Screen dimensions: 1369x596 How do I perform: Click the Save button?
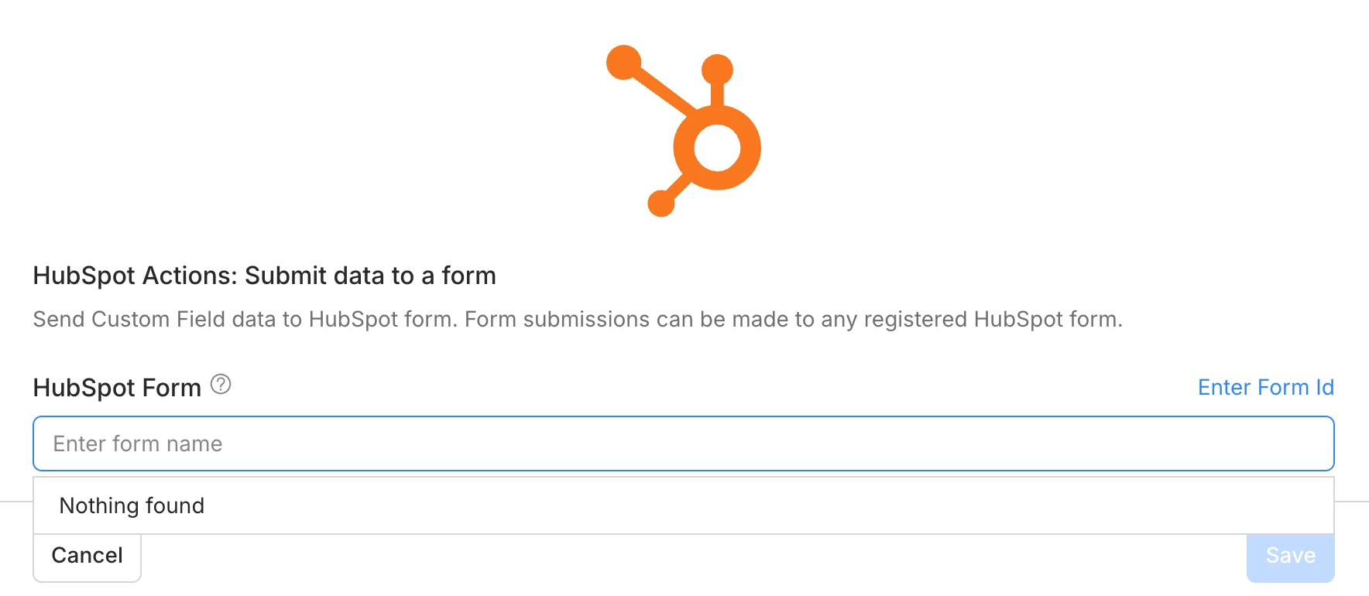tap(1290, 556)
